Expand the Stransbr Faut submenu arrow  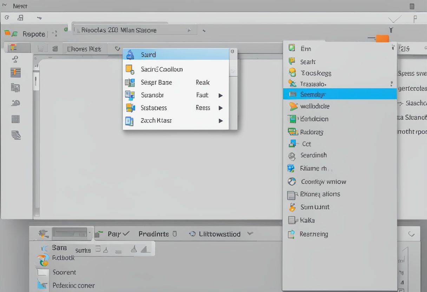[221, 95]
